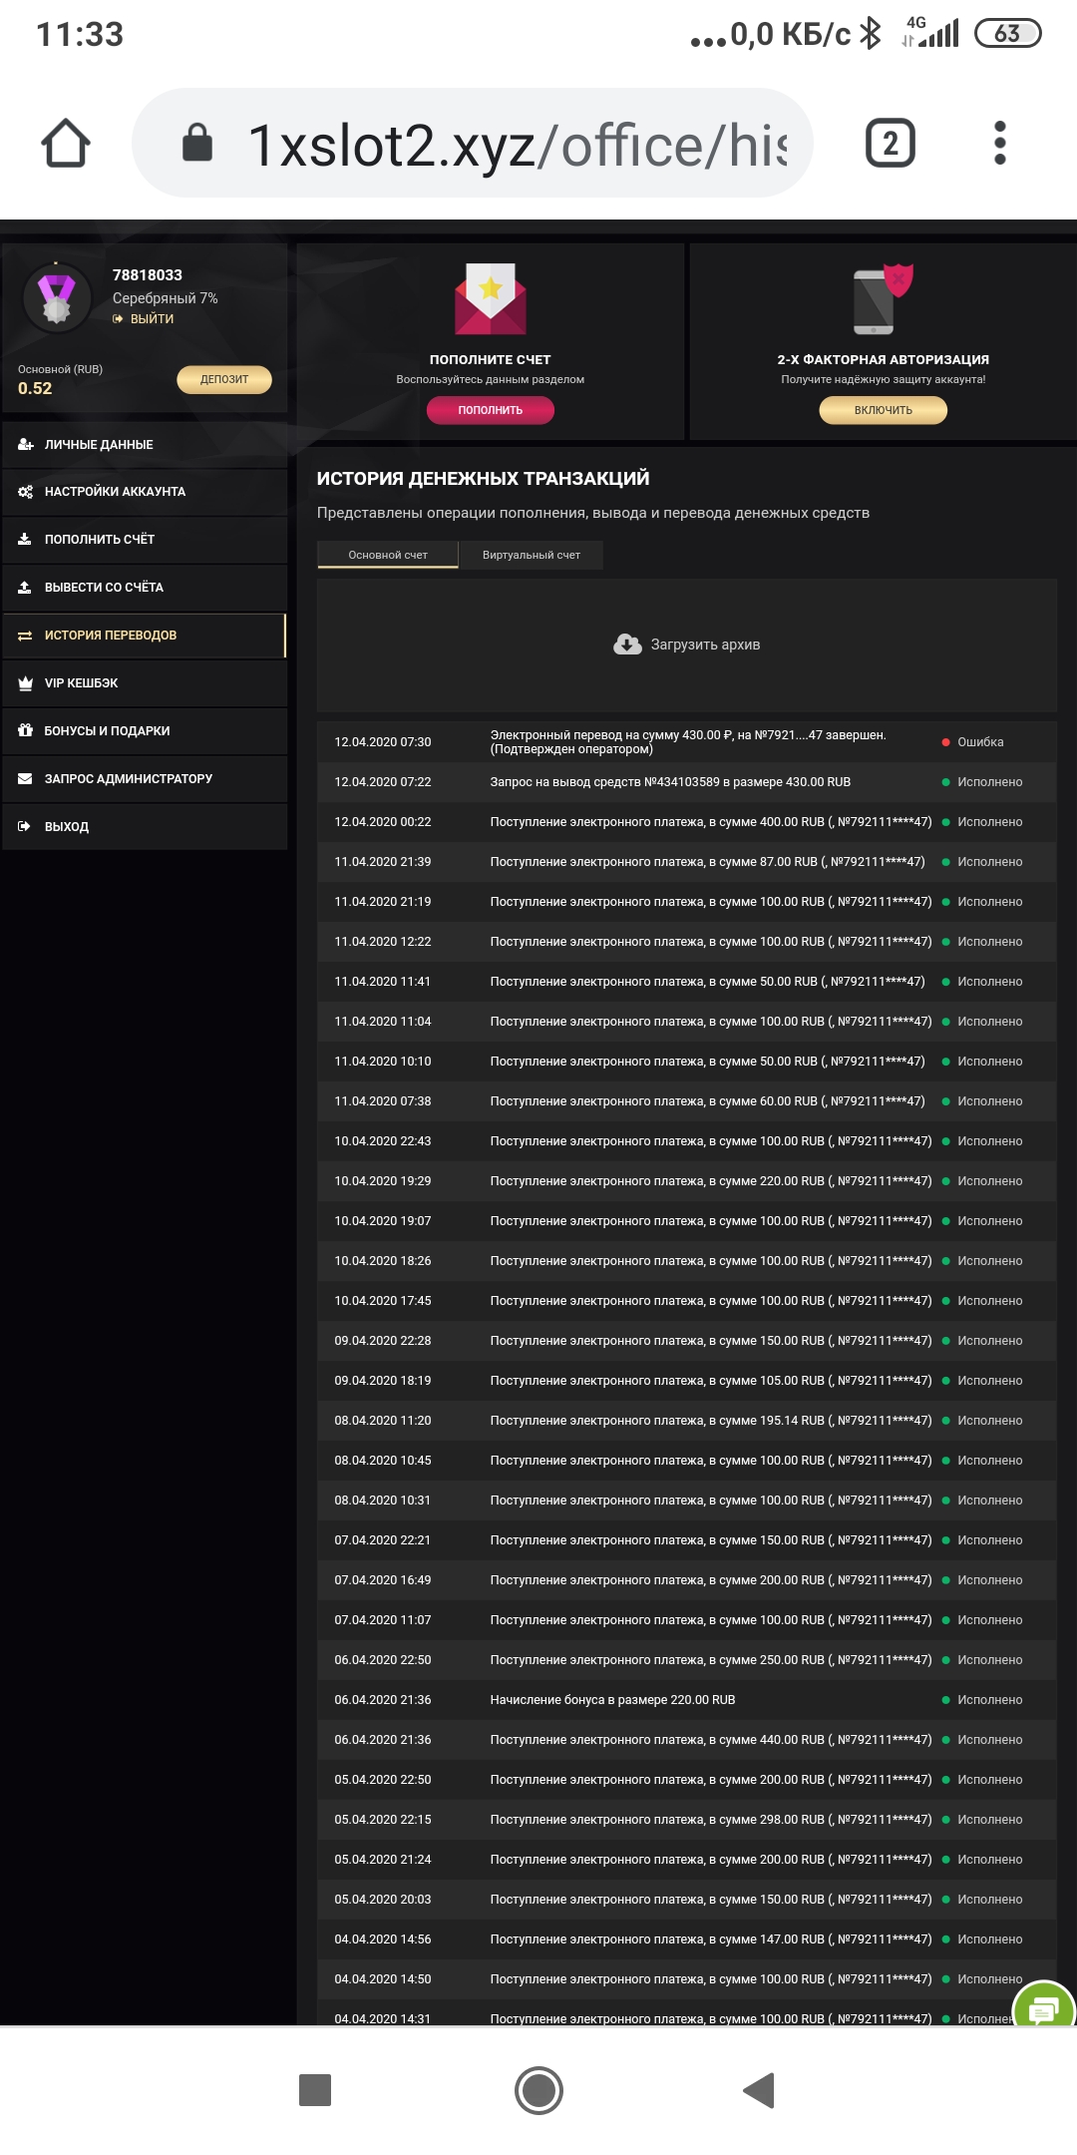Screen dimensions: 1077x2155
Task: Open НАСТРОЙКИ АККАУНТА menu item
Action: 145,492
